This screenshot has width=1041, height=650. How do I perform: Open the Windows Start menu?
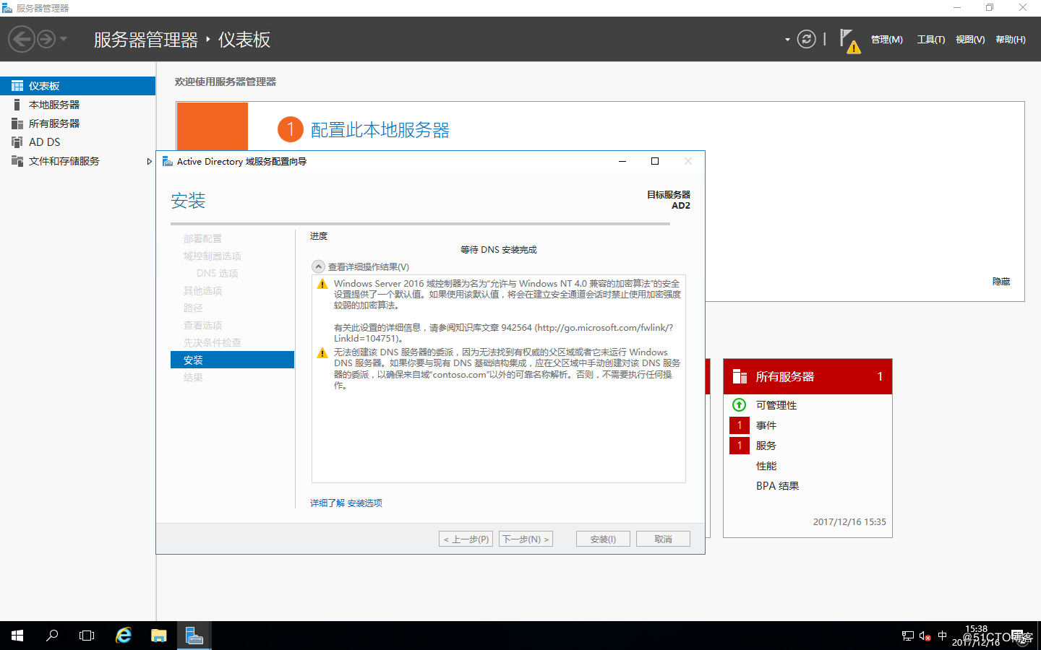(17, 636)
